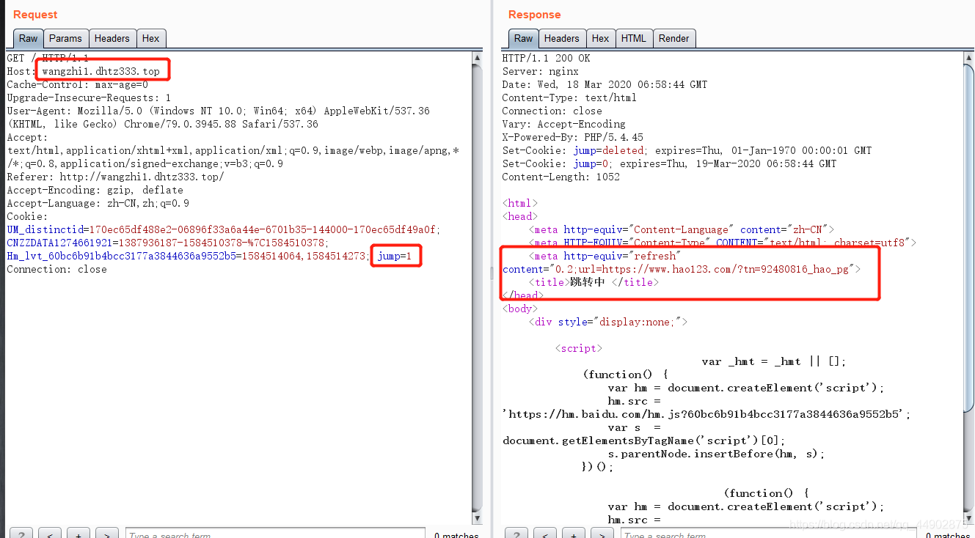The height and width of the screenshot is (538, 975).
Task: Go to next match in Request search
Action: pyautogui.click(x=107, y=534)
